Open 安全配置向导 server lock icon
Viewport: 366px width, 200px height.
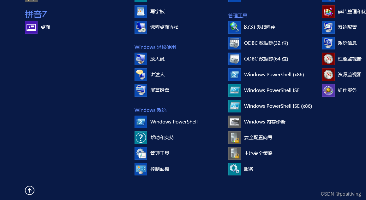(x=235, y=138)
